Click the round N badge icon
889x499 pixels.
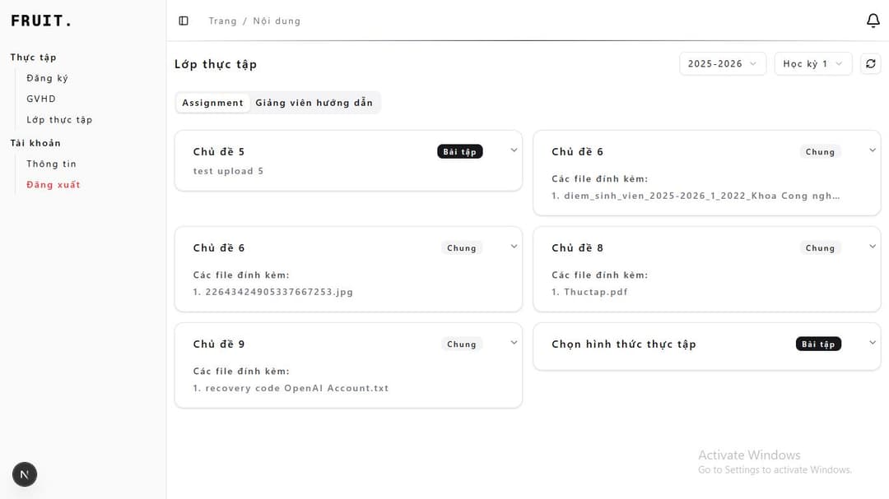tap(25, 474)
